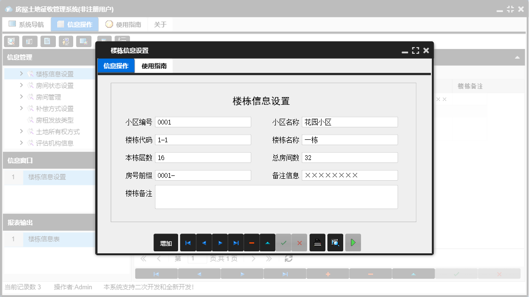
Task: Click the search preview icon in dialog toolbar
Action: tap(335, 243)
